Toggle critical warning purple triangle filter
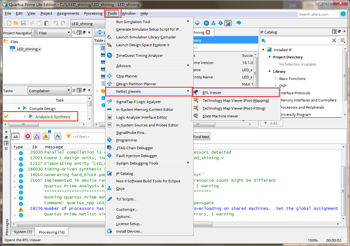 pyautogui.click(x=37, y=136)
